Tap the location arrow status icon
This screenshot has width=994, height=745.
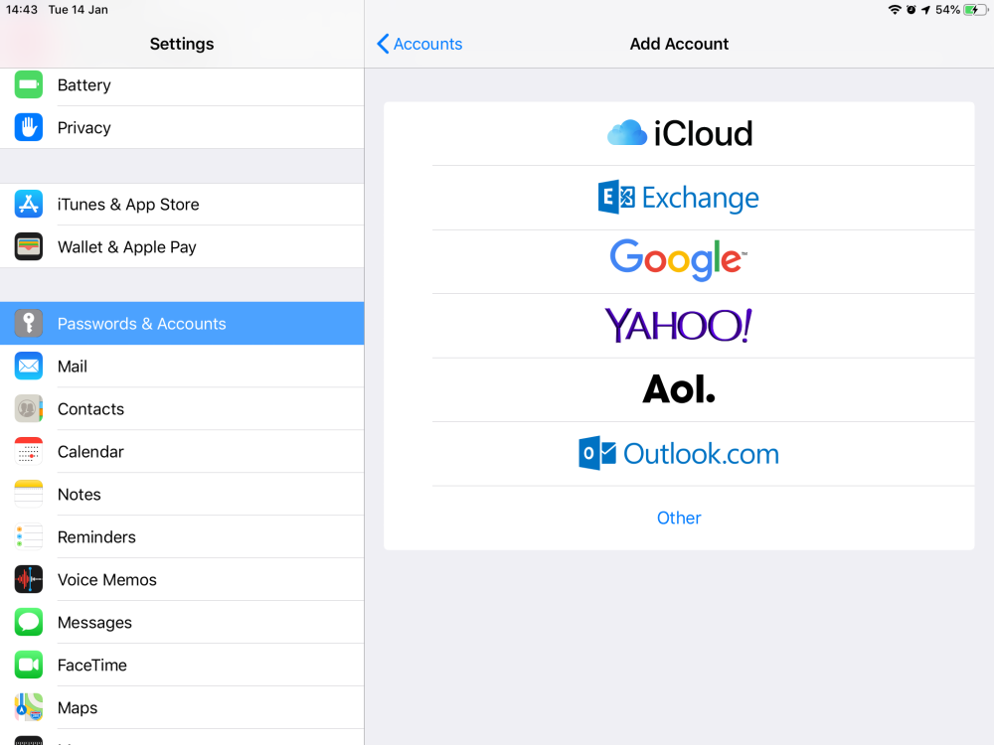click(x=925, y=10)
